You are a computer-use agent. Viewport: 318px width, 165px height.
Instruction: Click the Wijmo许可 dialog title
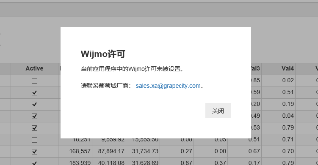[103, 54]
